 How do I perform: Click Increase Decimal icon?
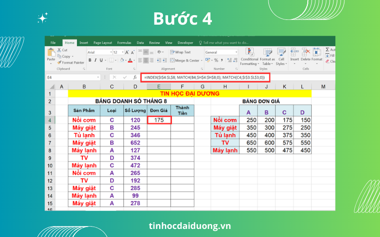[x=229, y=60]
